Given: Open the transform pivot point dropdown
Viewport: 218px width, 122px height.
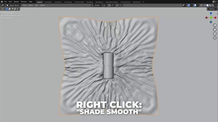Looking at the screenshot, I should click(105, 5).
